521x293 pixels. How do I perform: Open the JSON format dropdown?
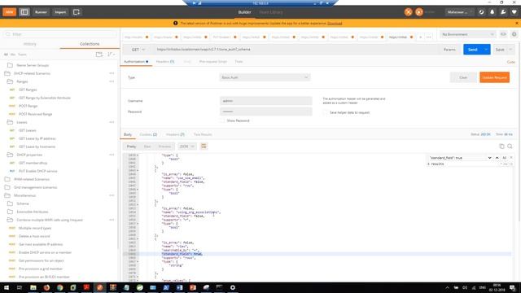click(187, 146)
